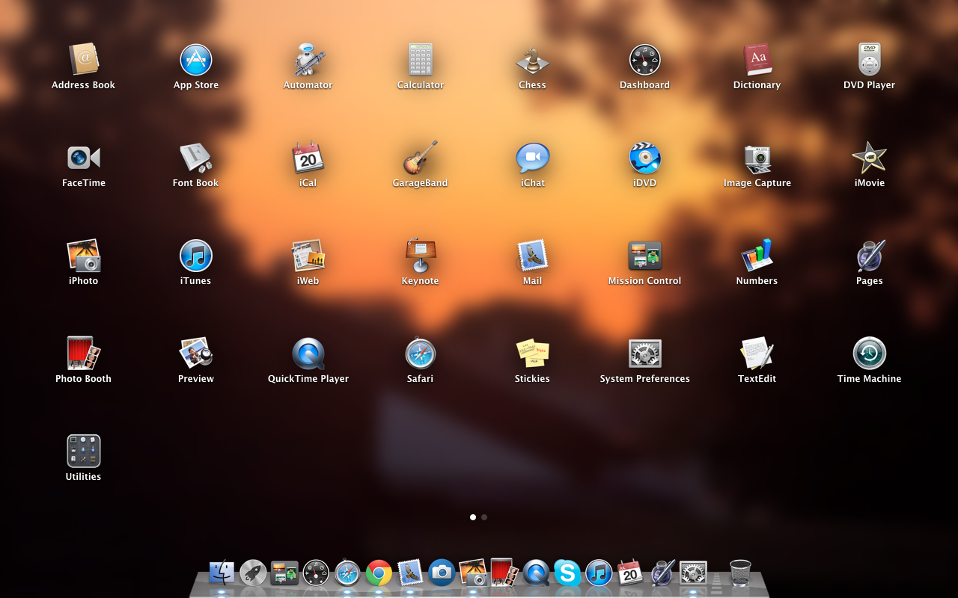Open iPhoto from the Dock
The width and height of the screenshot is (958, 598).
click(x=473, y=573)
